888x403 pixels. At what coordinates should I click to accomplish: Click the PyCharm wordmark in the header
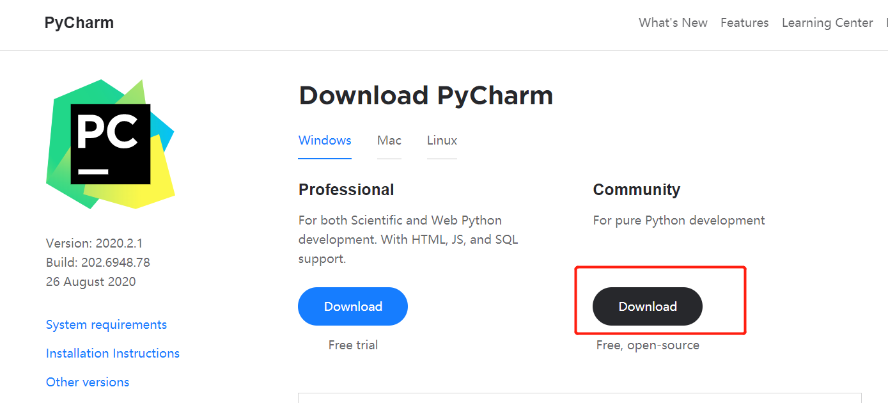[79, 22]
